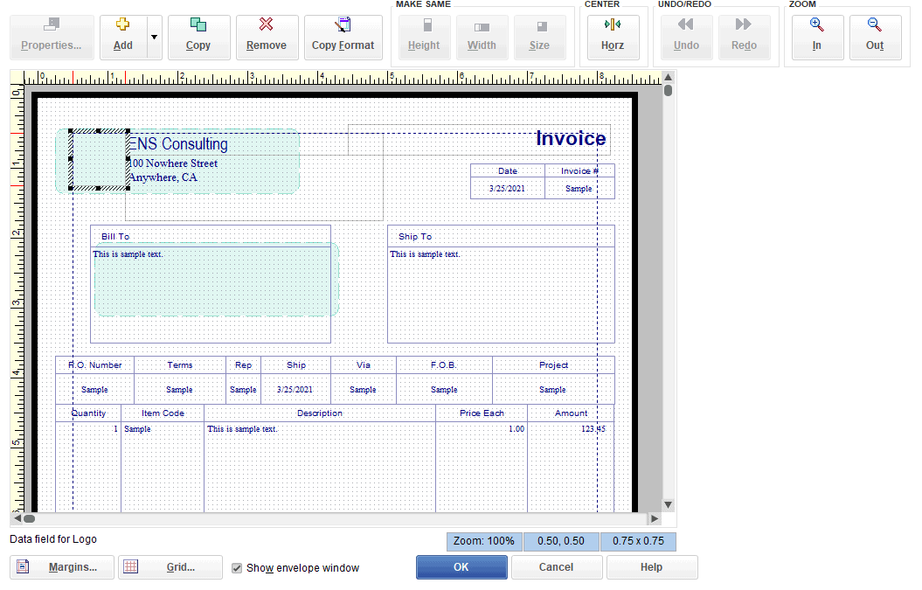Screen dimensions: 922x590
Task: Click the Add element button
Action: tap(123, 38)
